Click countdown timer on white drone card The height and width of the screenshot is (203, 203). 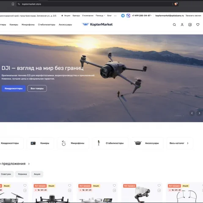click(x=85, y=190)
